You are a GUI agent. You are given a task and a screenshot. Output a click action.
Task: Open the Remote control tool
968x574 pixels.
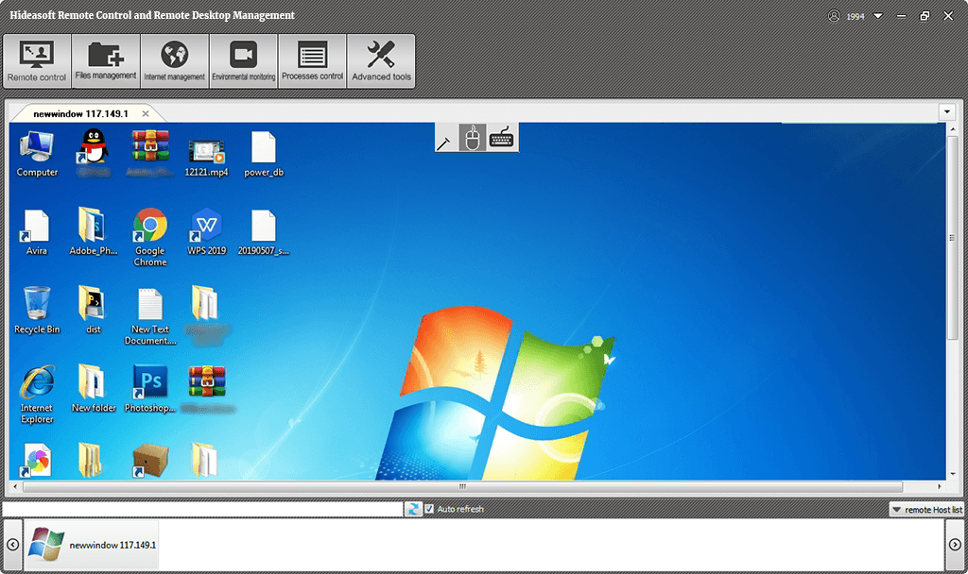pos(37,61)
